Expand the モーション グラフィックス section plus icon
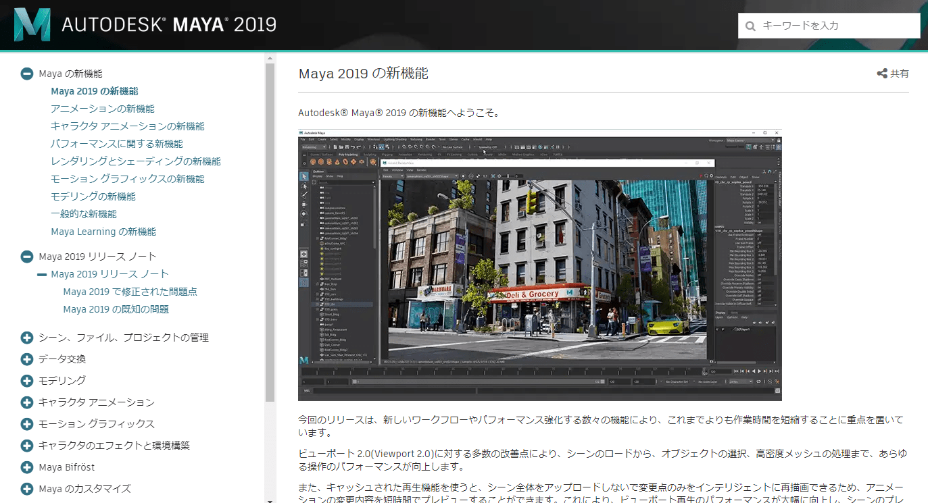 [x=27, y=424]
